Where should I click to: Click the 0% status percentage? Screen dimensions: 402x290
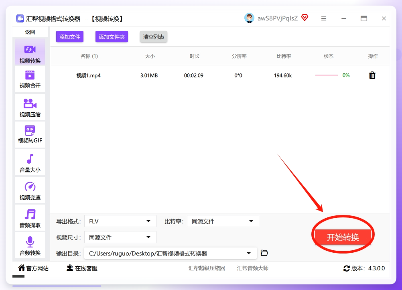click(x=346, y=75)
